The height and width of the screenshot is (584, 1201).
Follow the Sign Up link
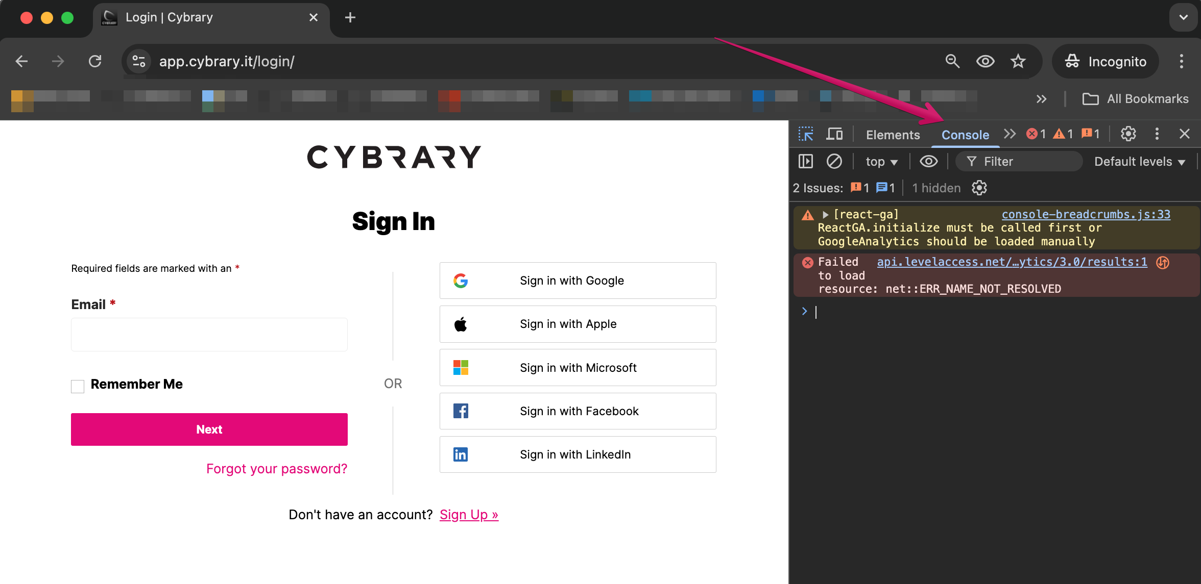pyautogui.click(x=469, y=515)
